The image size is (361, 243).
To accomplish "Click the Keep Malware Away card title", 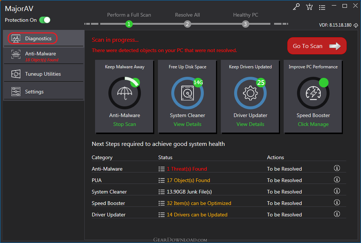I will (125, 67).
